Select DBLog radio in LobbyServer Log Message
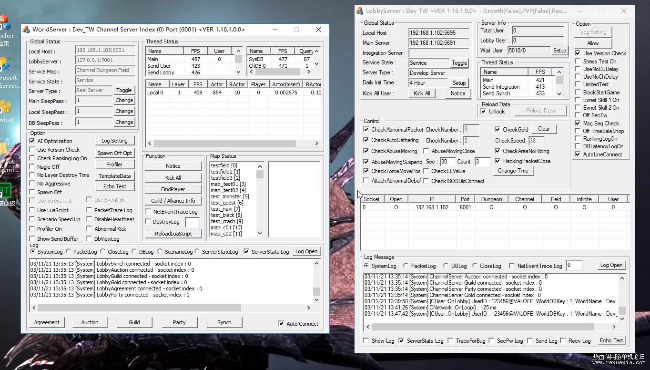This screenshot has width=650, height=370. point(446,266)
